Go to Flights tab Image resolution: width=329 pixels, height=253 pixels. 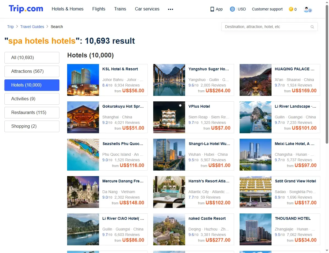coord(98,9)
